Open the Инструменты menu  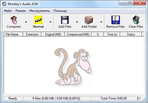pyautogui.click(x=40, y=11)
